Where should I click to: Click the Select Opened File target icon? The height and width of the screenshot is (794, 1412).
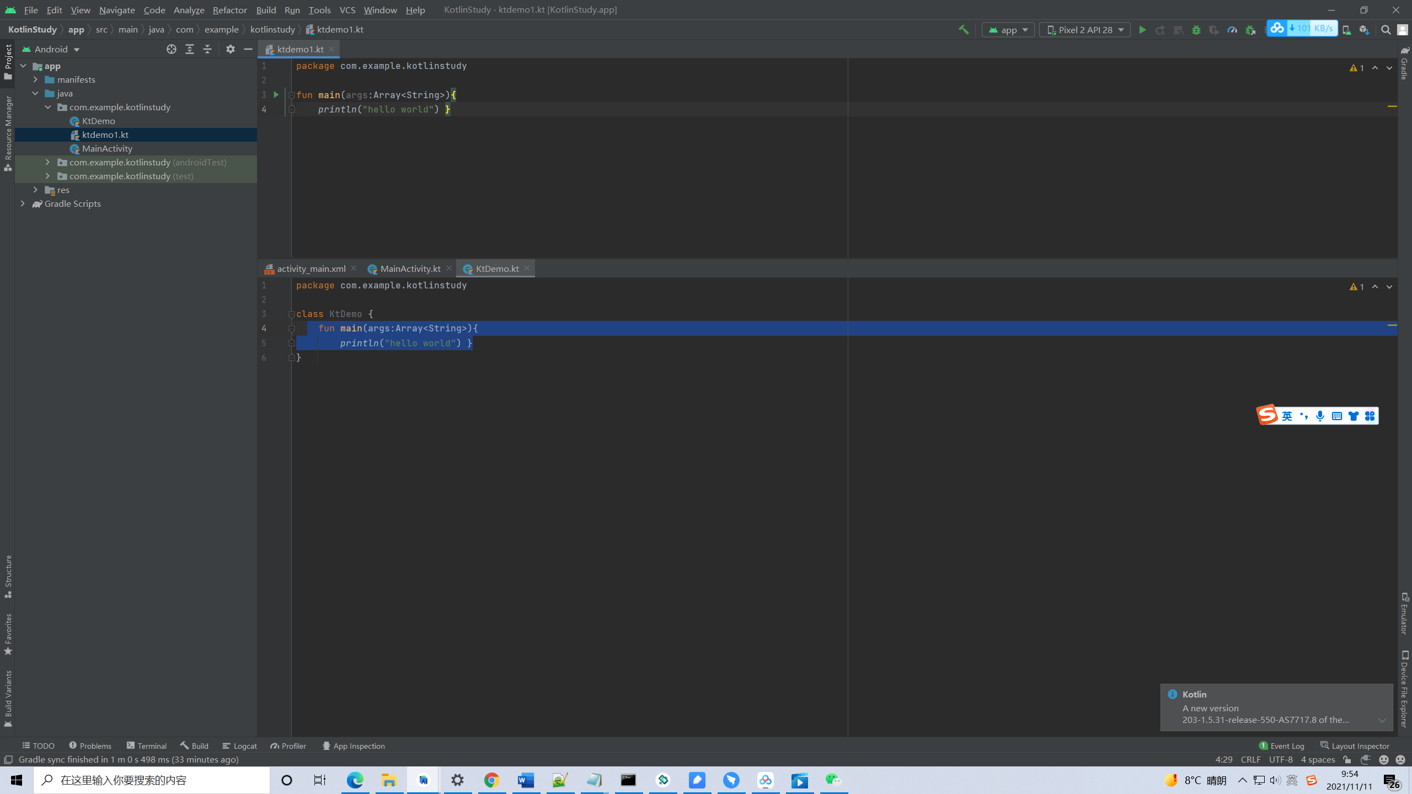172,49
